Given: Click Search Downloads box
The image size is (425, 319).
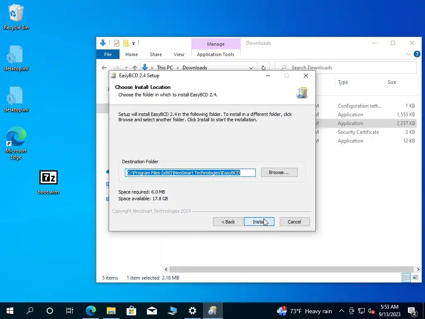Looking at the screenshot, I should (x=346, y=68).
